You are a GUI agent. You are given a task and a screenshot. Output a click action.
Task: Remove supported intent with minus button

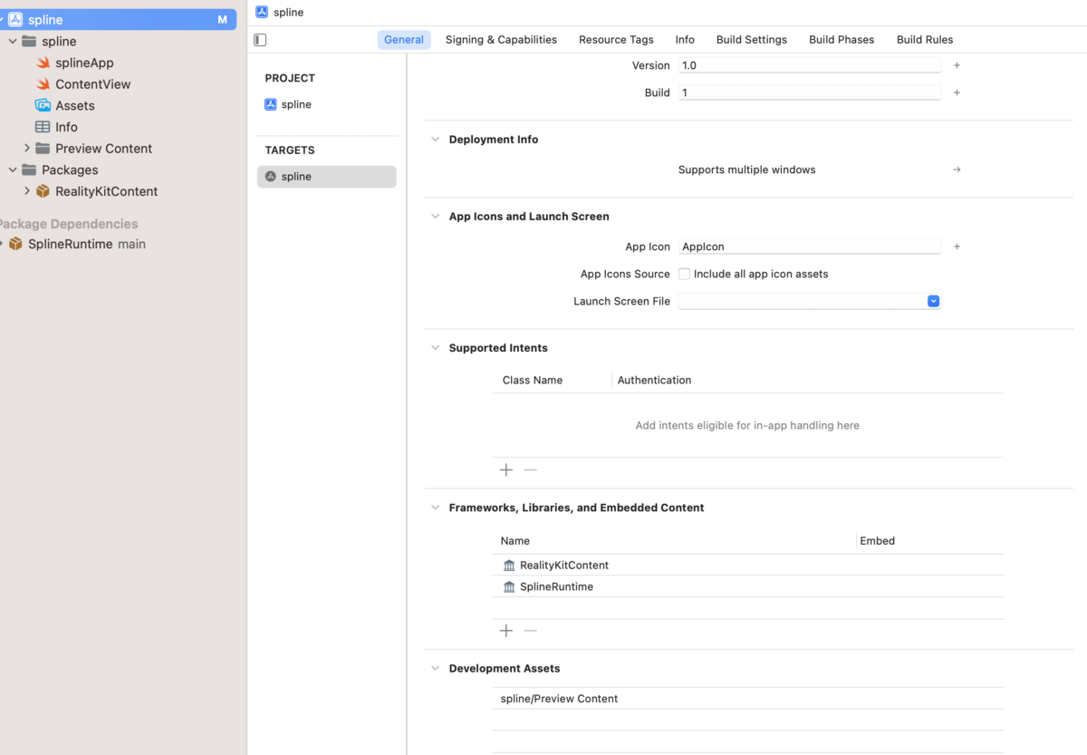pyautogui.click(x=531, y=469)
